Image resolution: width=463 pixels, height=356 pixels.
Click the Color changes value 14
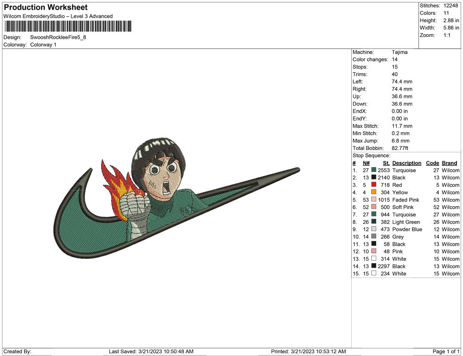(x=395, y=60)
